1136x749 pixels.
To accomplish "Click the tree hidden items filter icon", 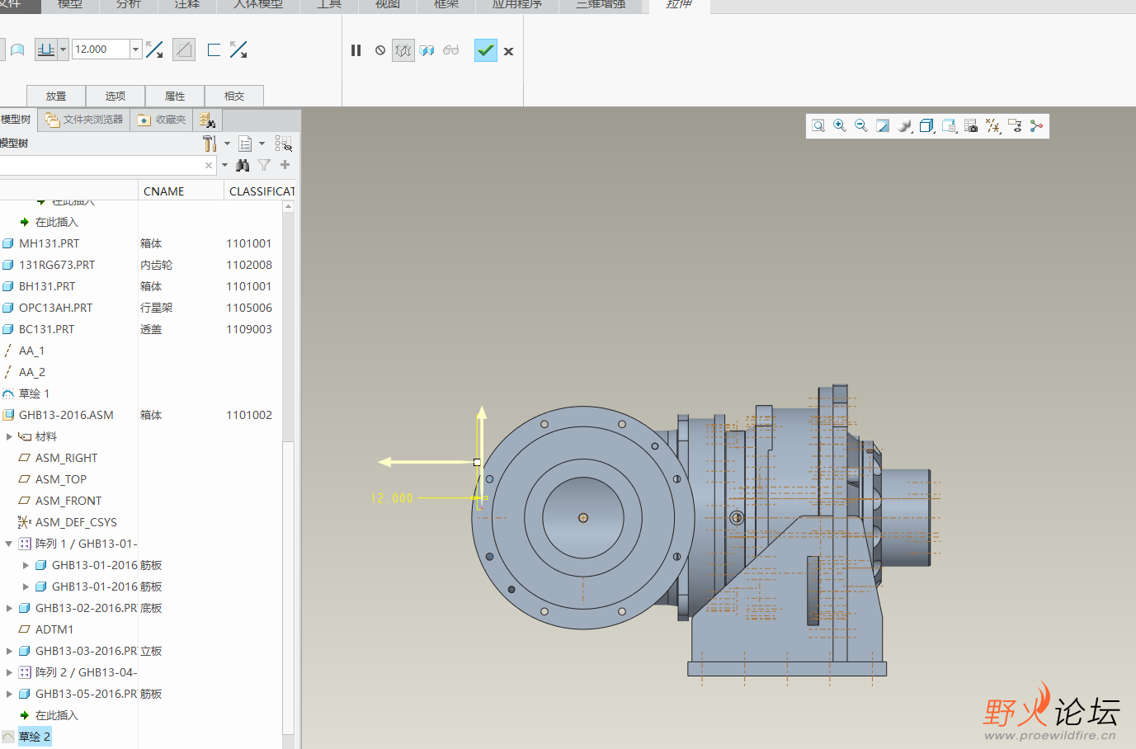I will click(x=283, y=144).
